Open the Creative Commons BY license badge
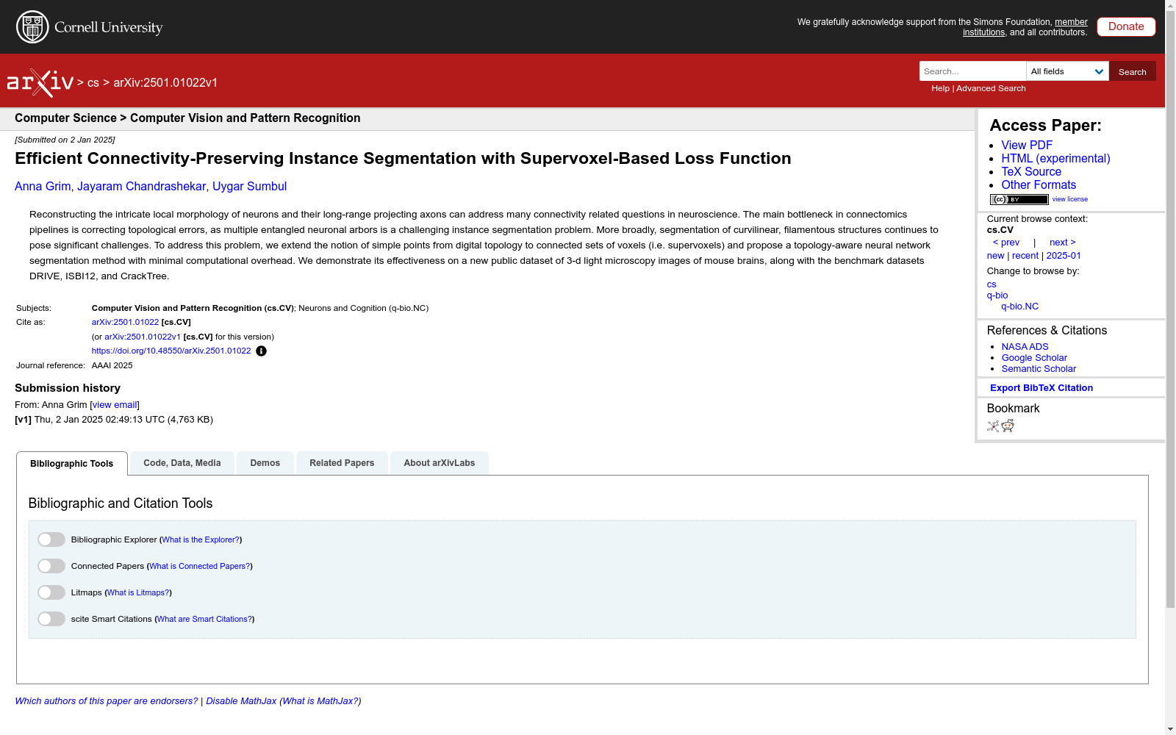Screen dimensions: 1176x735 point(1019,199)
